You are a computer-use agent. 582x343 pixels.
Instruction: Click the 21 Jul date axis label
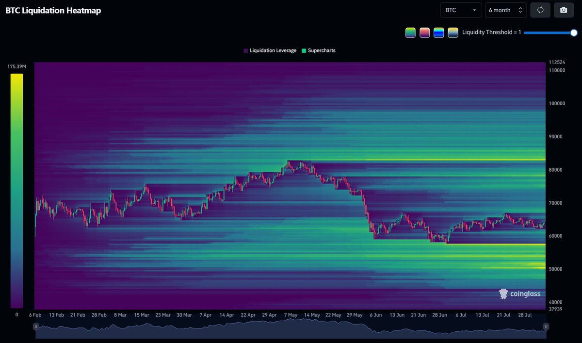click(x=503, y=315)
